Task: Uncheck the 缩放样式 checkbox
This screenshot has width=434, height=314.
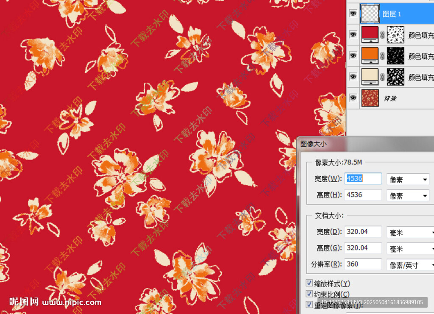Action: (x=309, y=283)
